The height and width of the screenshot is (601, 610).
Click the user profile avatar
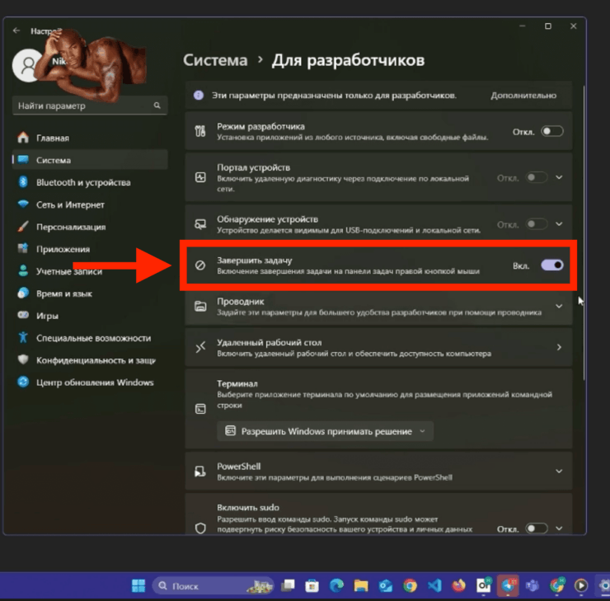point(29,65)
